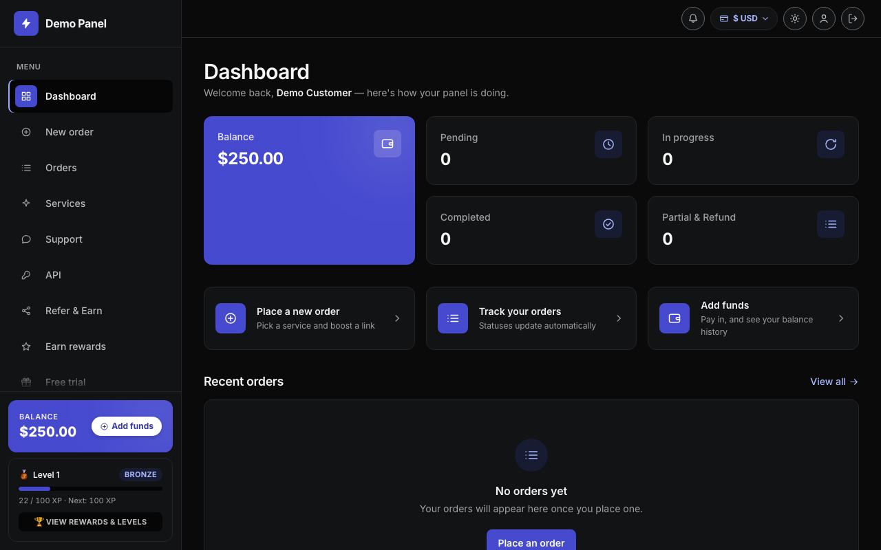The image size is (881, 550).
Task: Click VIEW REWARDS & LEVELS button
Action: tap(91, 522)
